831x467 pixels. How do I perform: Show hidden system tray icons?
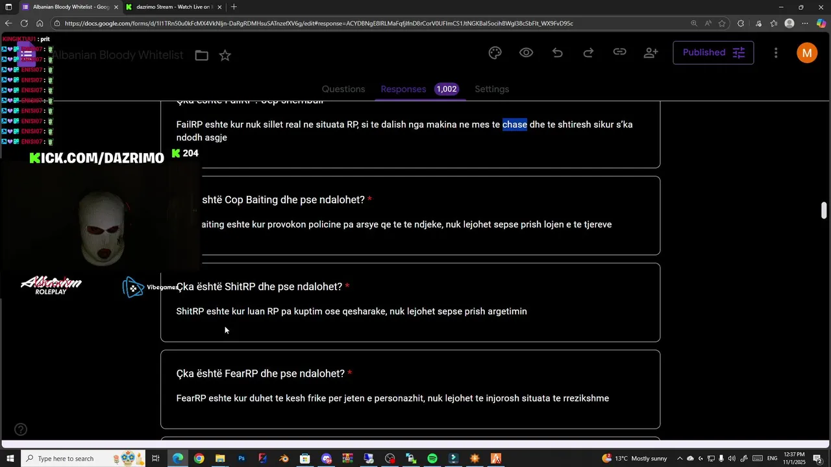pos(678,459)
